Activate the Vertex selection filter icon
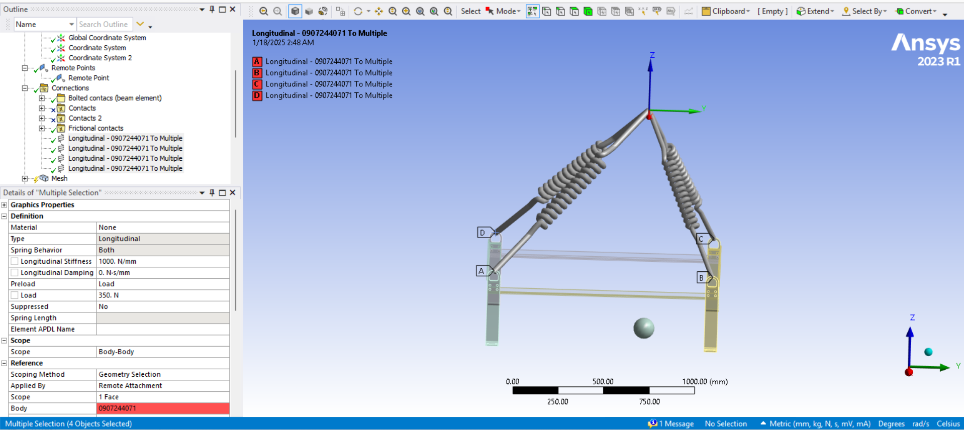The width and height of the screenshot is (964, 430). [x=546, y=11]
